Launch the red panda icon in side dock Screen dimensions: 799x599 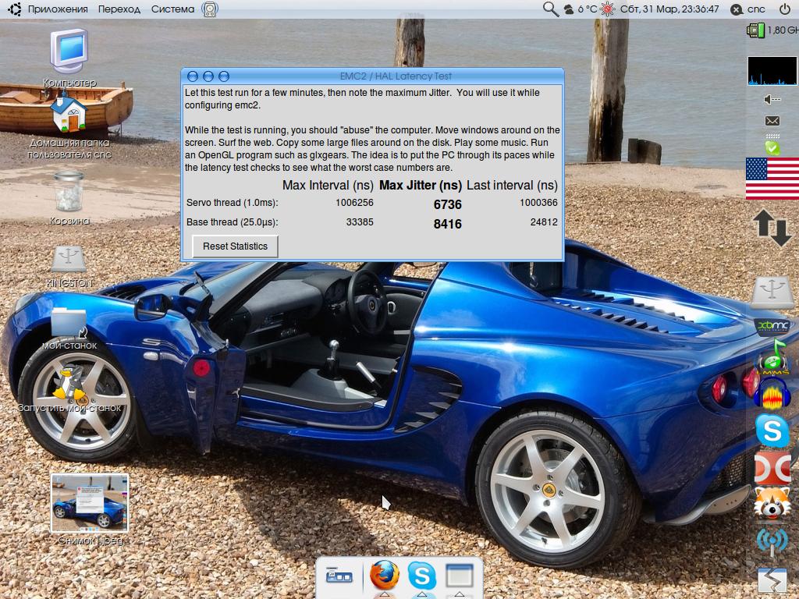(x=772, y=503)
